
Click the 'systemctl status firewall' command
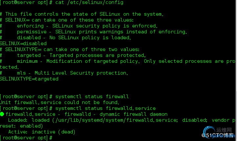pos(92,97)
